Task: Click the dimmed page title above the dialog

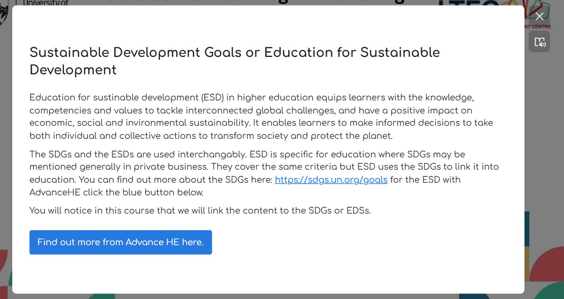Action: (x=253, y=2)
